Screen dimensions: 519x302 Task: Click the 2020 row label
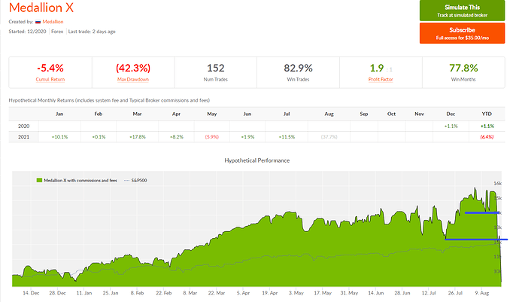click(23, 126)
